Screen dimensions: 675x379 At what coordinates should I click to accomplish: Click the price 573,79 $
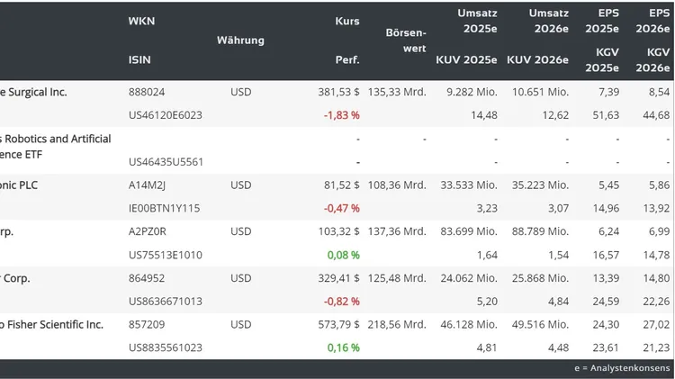[x=338, y=325]
